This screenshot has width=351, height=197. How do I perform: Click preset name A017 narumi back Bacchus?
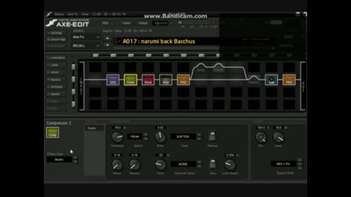point(159,41)
